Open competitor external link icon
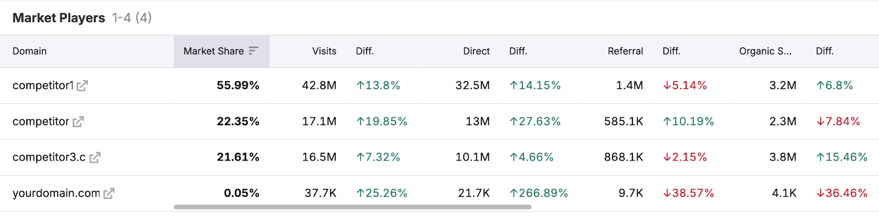The height and width of the screenshot is (217, 879). 78,121
